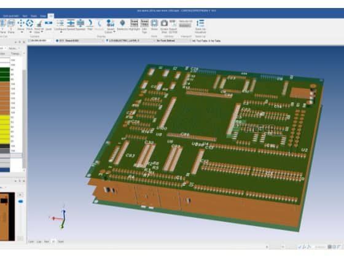Switch to the Net bottom tab
This screenshot has width=344, height=258.
pyautogui.click(x=47, y=241)
